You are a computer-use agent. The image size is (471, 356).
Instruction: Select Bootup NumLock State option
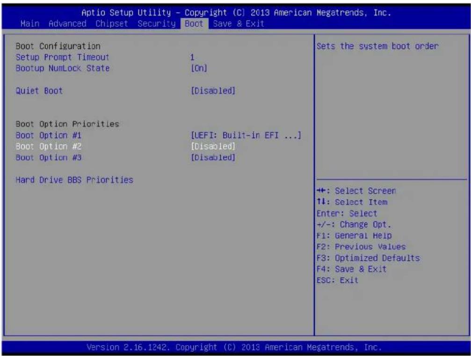63,68
